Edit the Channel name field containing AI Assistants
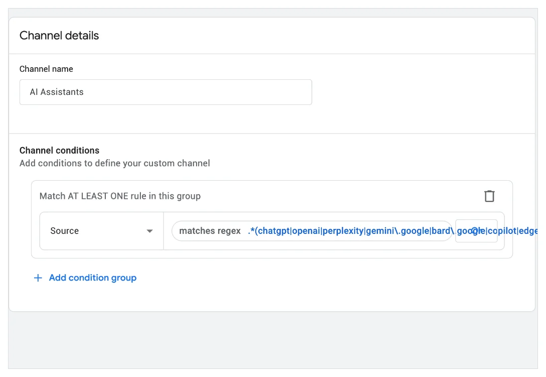Viewport: 546px width, 377px height. (166, 92)
